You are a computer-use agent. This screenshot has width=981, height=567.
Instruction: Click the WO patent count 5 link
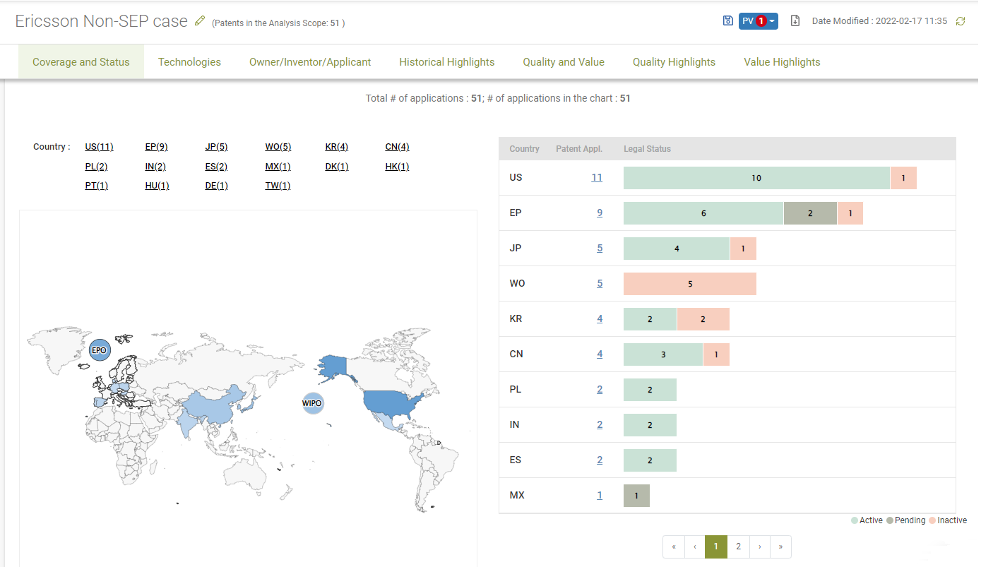point(600,283)
